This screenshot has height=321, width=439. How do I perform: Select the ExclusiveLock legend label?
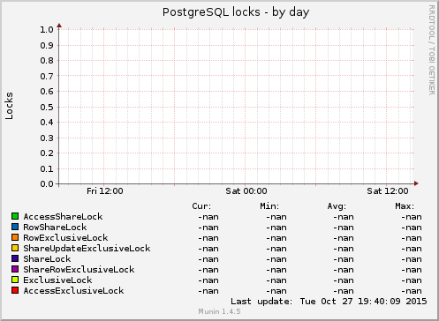coord(57,280)
